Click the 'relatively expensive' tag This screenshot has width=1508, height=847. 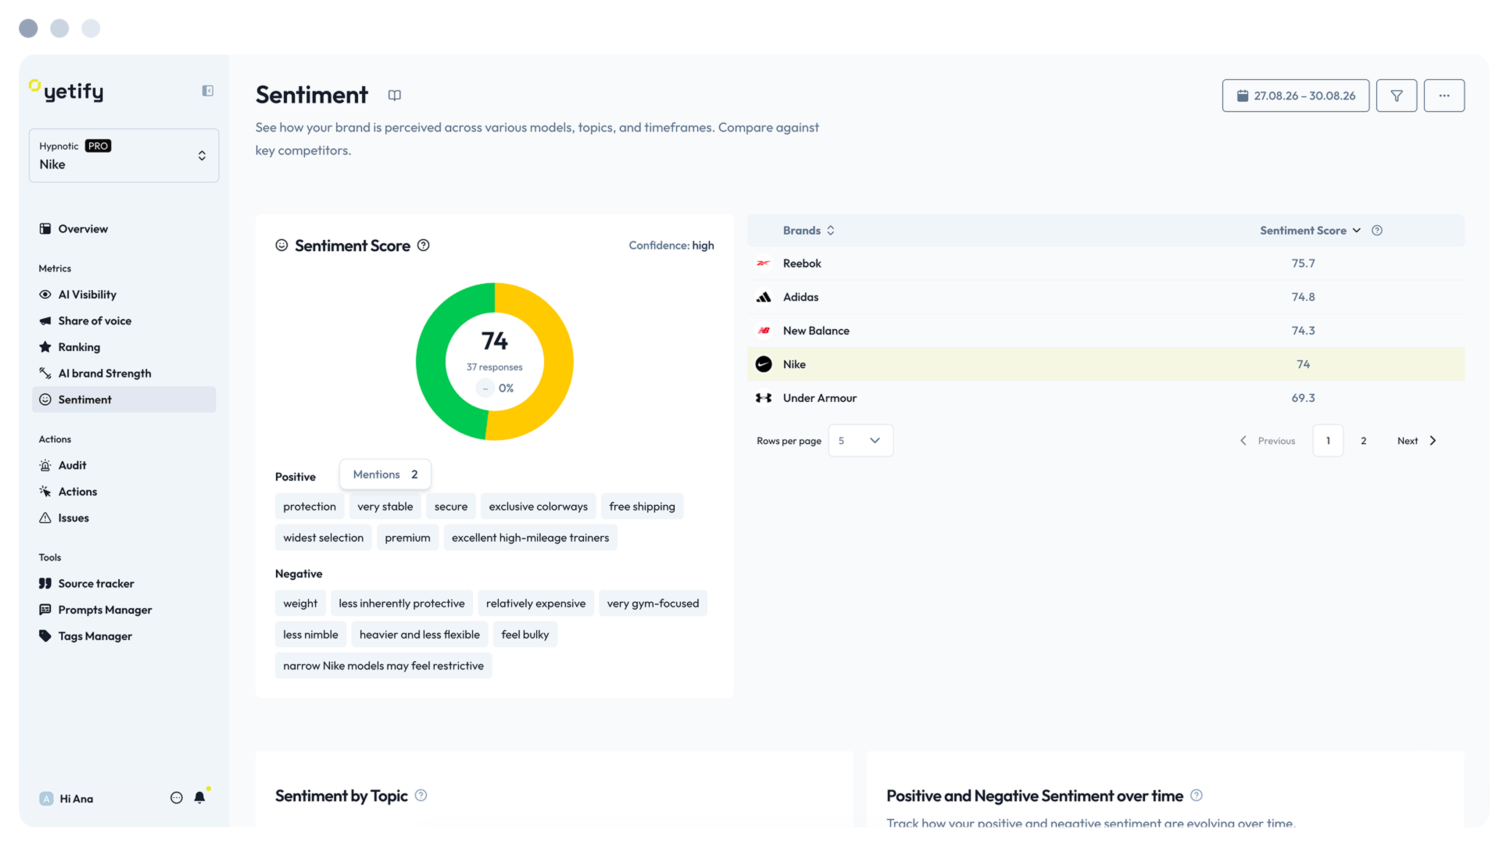536,603
